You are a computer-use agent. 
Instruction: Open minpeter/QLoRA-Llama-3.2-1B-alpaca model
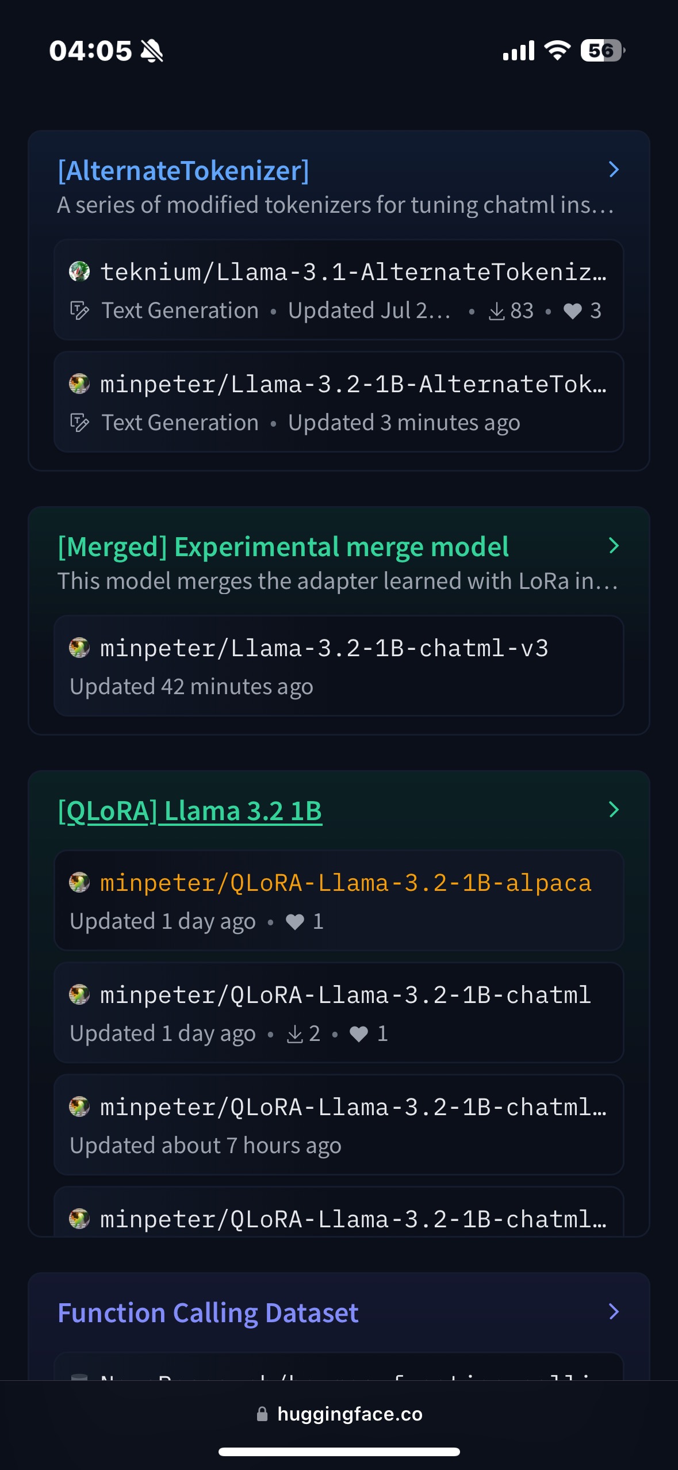point(345,883)
